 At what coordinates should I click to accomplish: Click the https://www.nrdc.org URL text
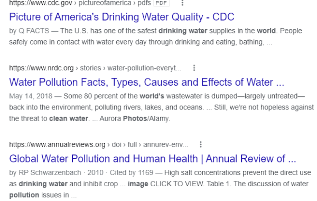(x=41, y=68)
